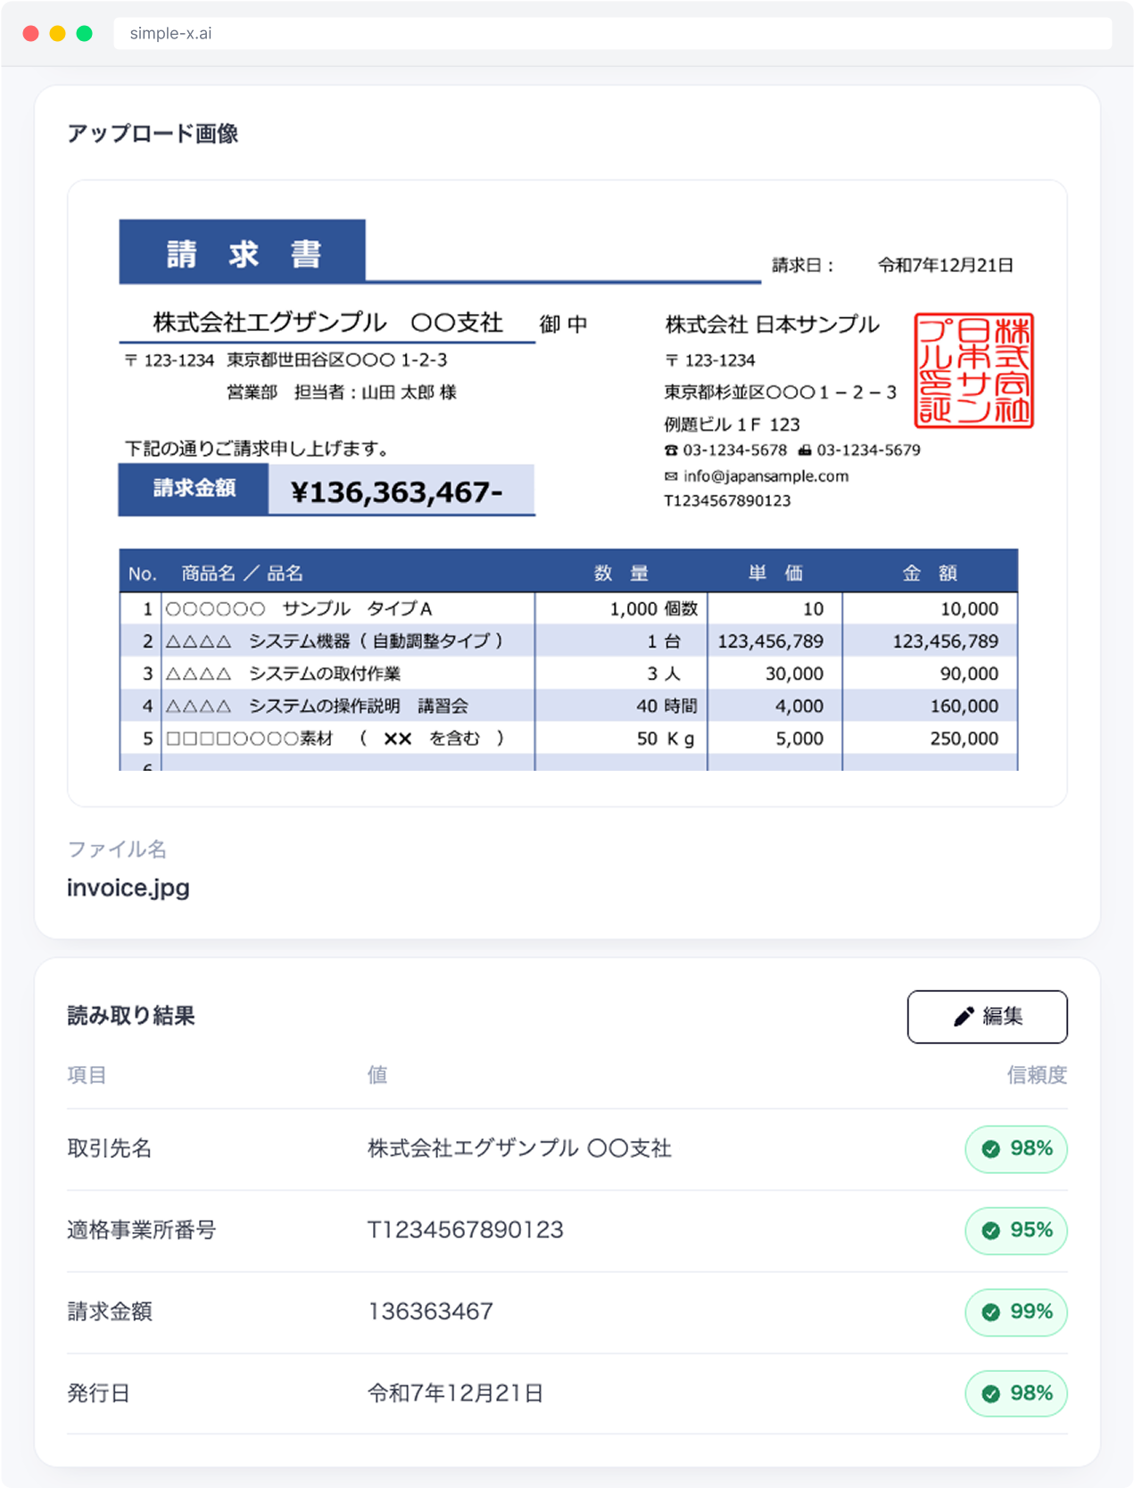Click the check icon in the 発行日 row
Viewport: 1134px width, 1488px height.
[x=990, y=1393]
